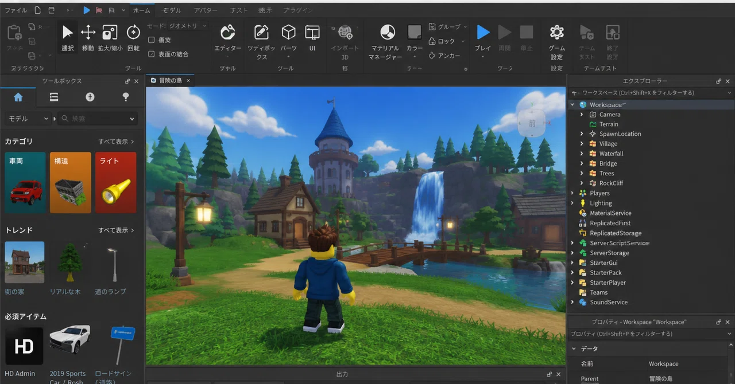Open the toolbox recent clock icon
This screenshot has height=384, width=735.
click(90, 97)
